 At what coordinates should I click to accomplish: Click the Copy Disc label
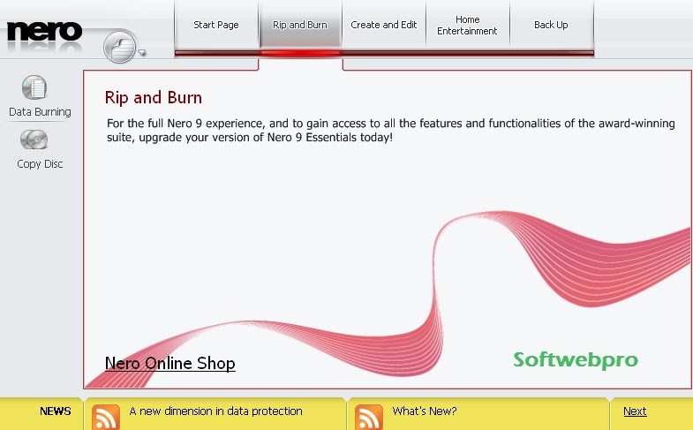tap(40, 164)
